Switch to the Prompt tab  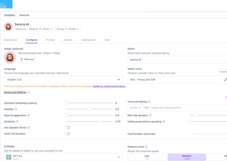[51, 40]
